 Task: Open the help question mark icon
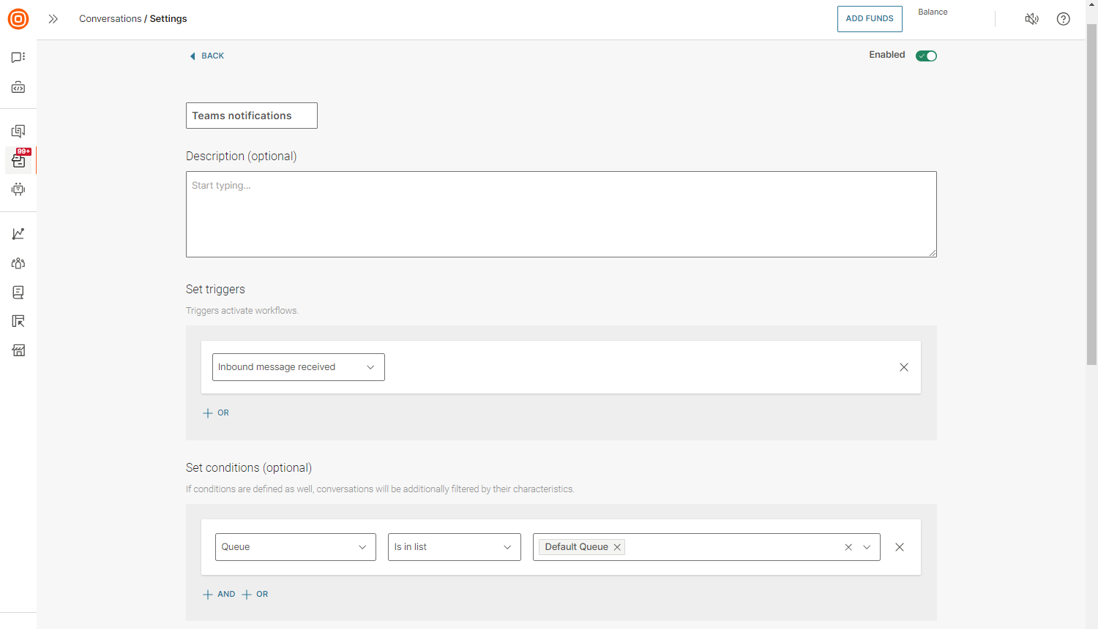tap(1063, 19)
